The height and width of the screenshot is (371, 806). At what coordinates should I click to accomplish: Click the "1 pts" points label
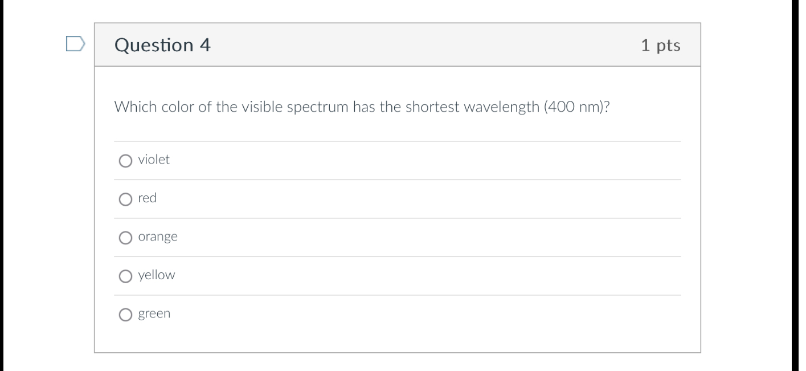[x=660, y=46]
